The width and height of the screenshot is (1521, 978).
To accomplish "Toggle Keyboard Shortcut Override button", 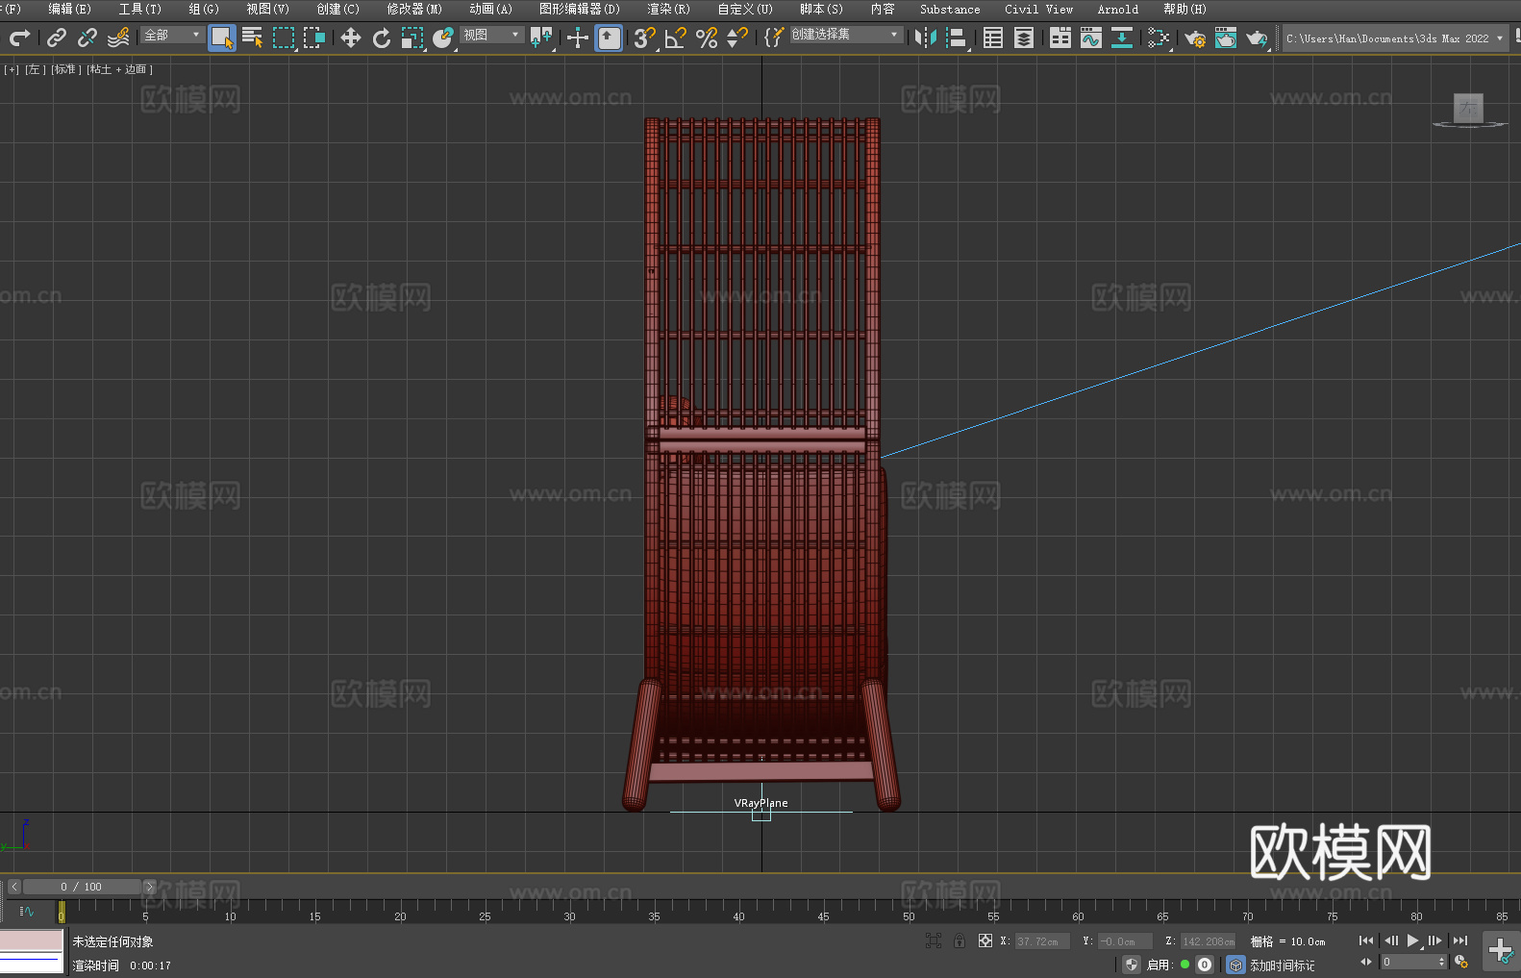I will pyautogui.click(x=610, y=38).
